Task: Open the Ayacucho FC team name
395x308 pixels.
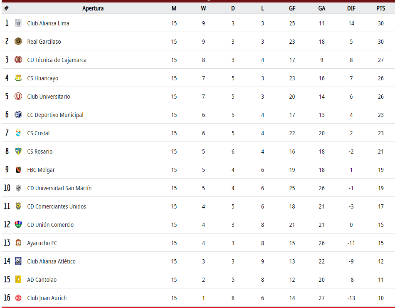Action: (x=42, y=243)
